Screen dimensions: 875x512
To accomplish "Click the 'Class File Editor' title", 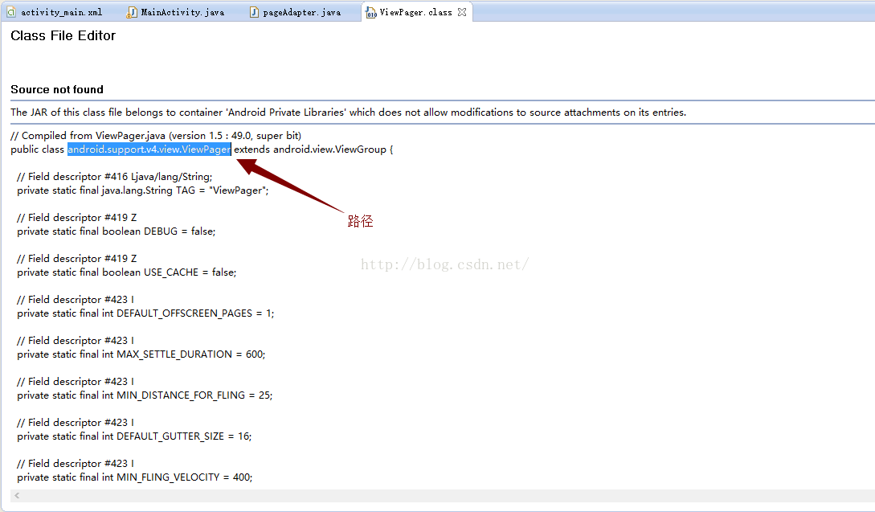I will pyautogui.click(x=63, y=35).
